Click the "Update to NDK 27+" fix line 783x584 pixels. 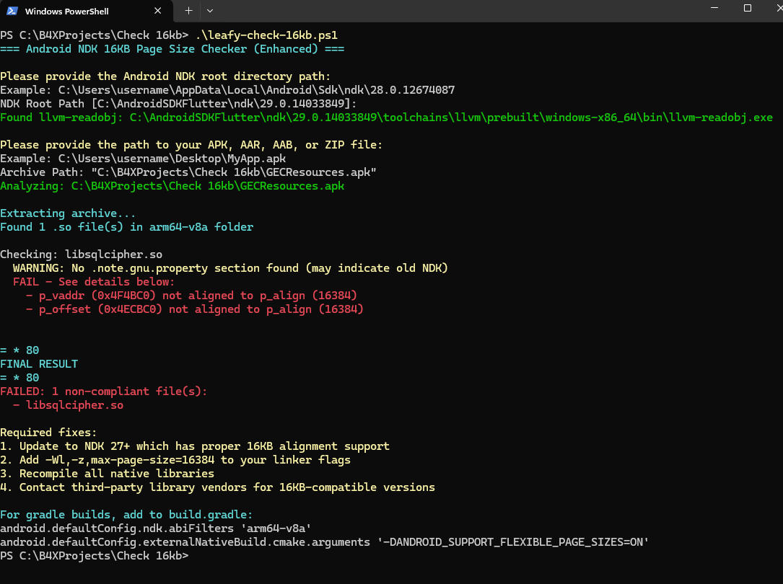pos(195,446)
